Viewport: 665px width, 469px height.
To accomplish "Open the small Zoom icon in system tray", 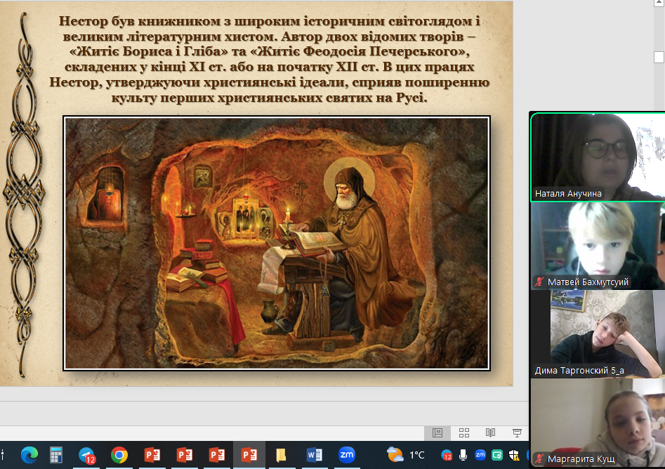I will (480, 455).
